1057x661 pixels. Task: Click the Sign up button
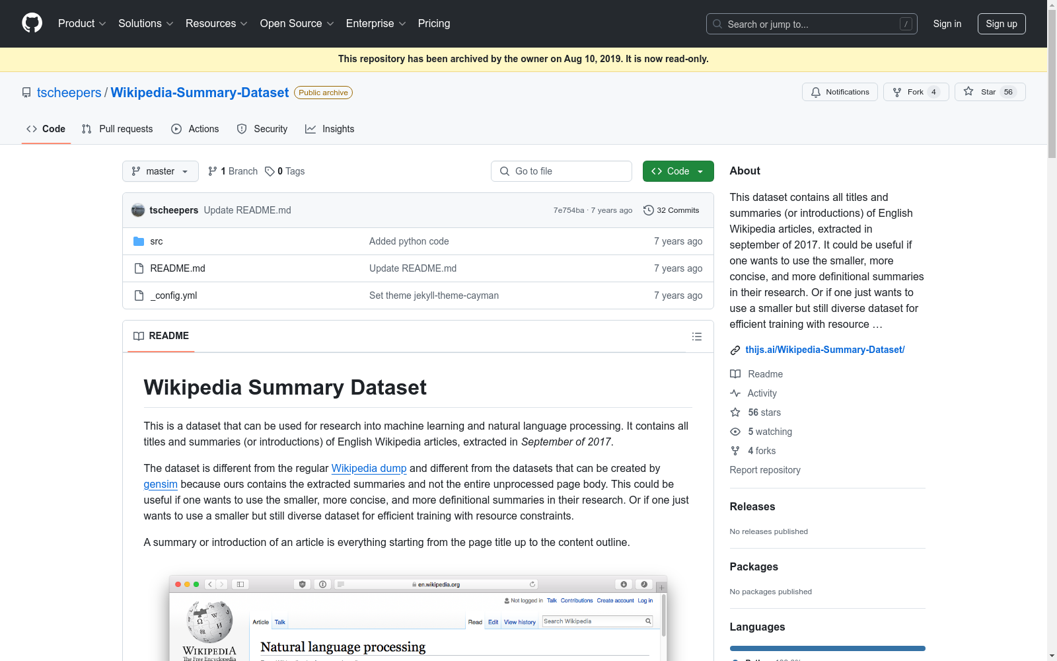(x=1002, y=24)
